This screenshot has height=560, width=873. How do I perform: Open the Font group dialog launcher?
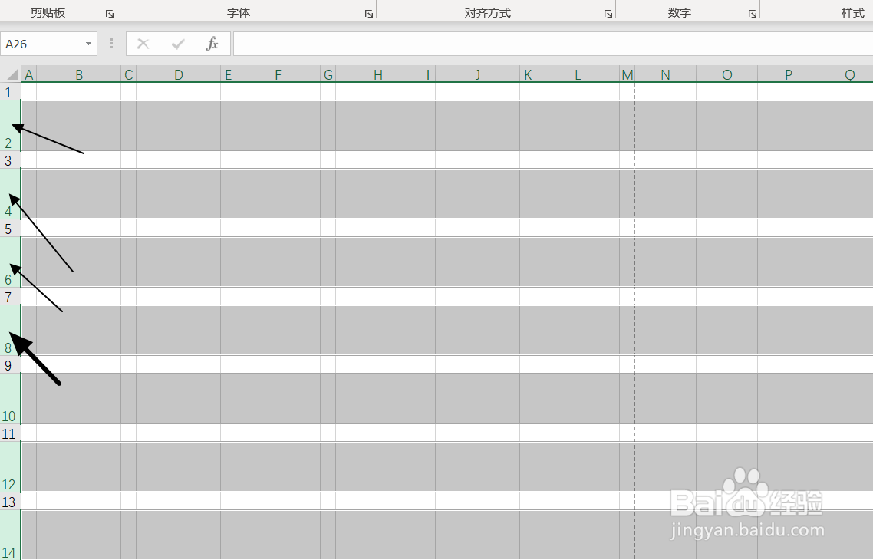coord(368,14)
